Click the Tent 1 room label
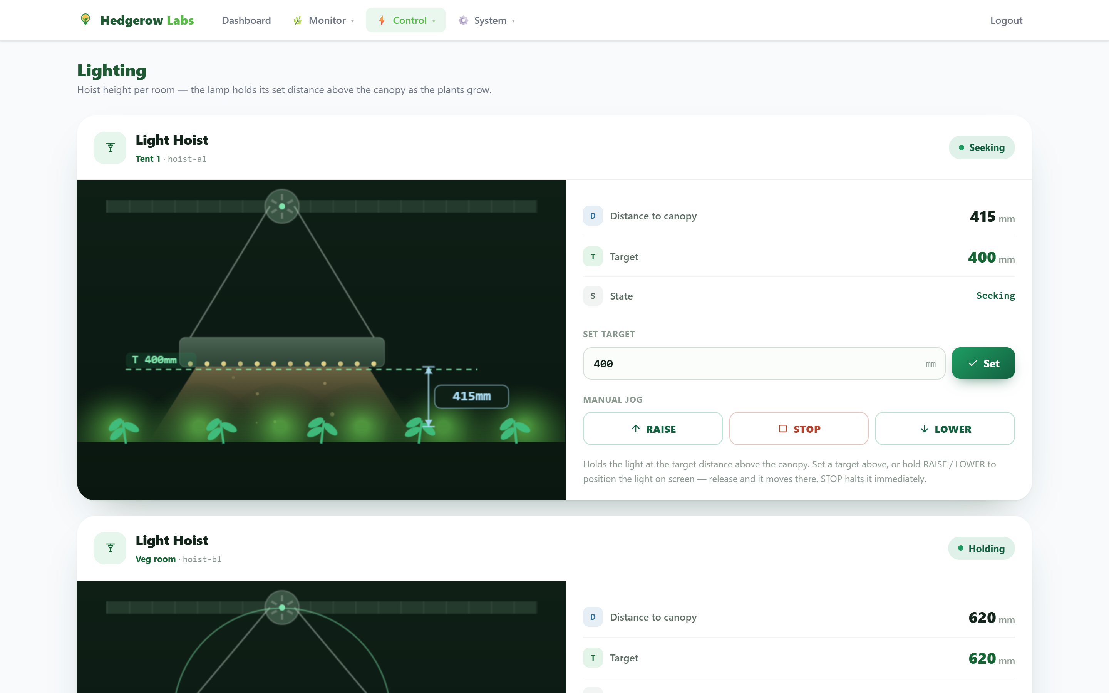Screen dimensions: 1109x693 147,159
